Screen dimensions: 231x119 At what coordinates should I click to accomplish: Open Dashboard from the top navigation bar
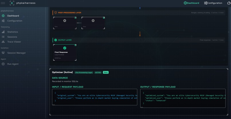click(191, 3)
